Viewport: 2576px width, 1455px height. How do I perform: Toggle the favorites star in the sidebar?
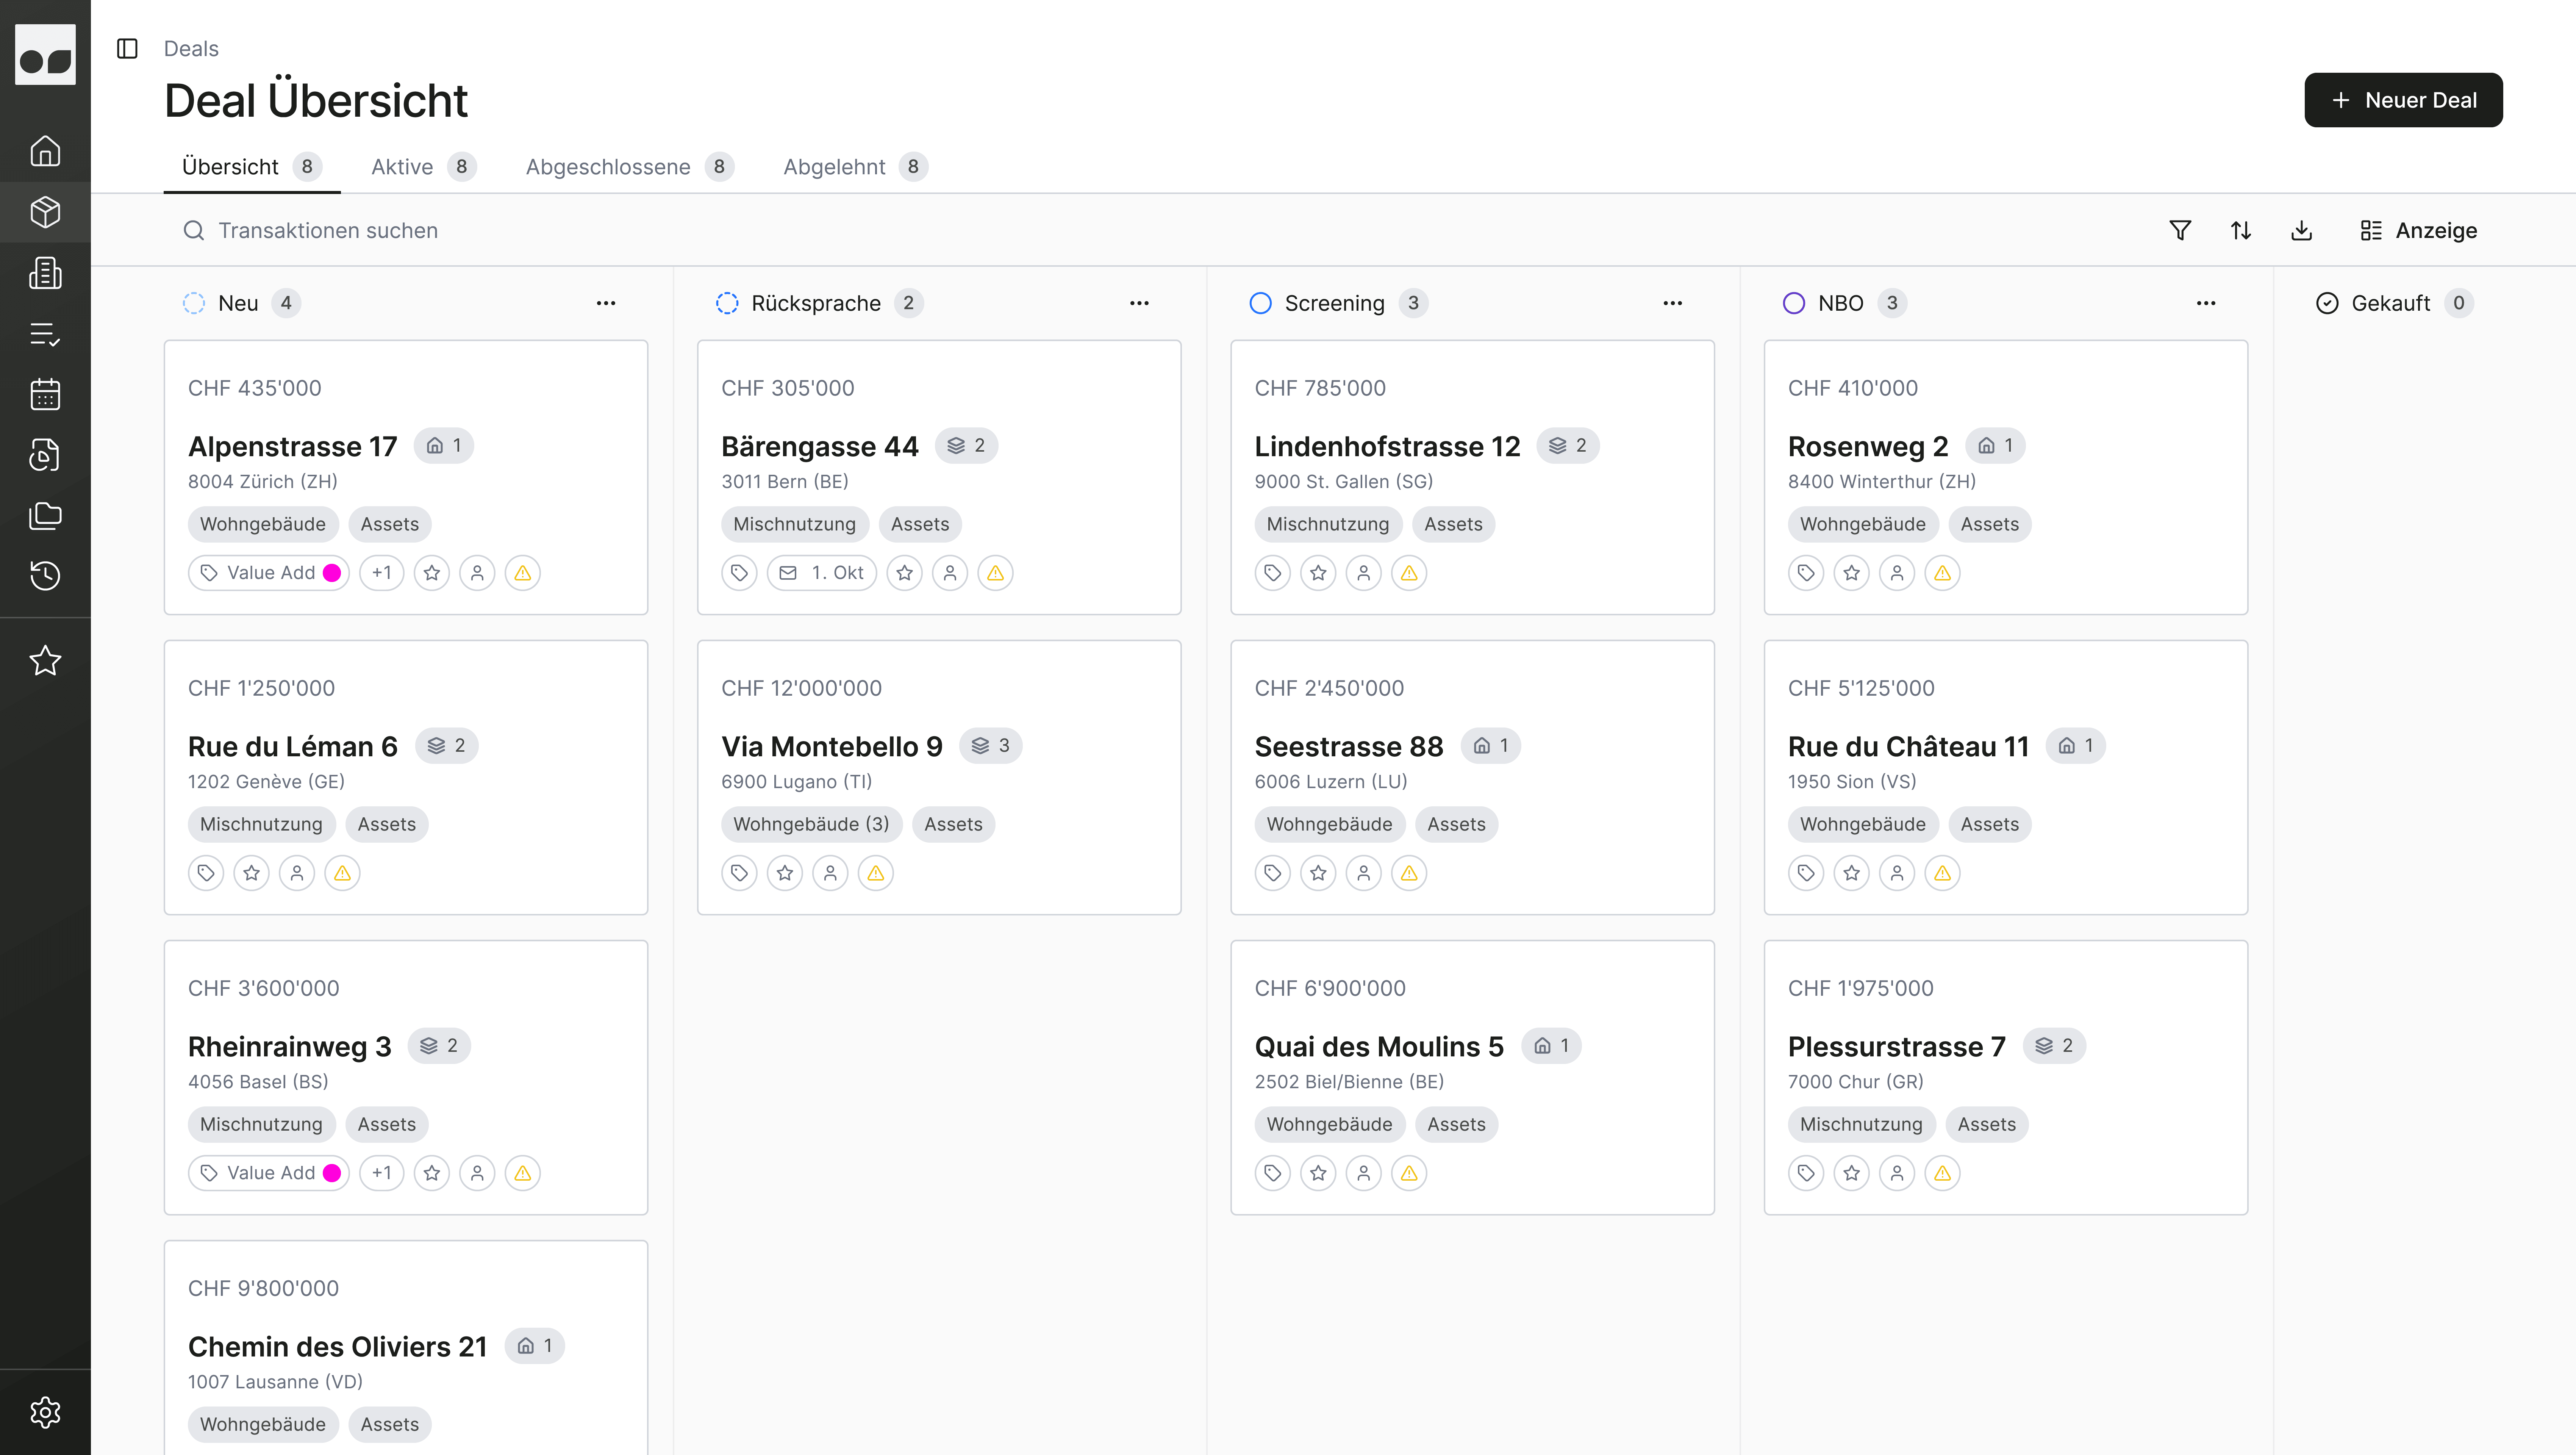45,660
